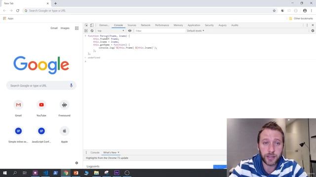This screenshot has height=177, width=316.
Task: Open Task View in the taskbar
Action: click(x=25, y=173)
